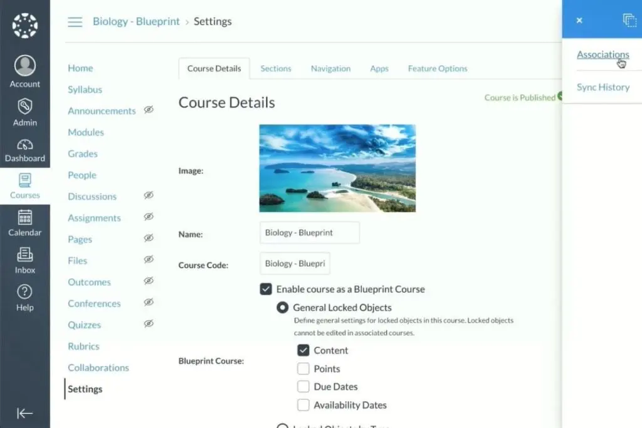Switch to the Sections tab
The image size is (642, 428).
[x=276, y=69]
